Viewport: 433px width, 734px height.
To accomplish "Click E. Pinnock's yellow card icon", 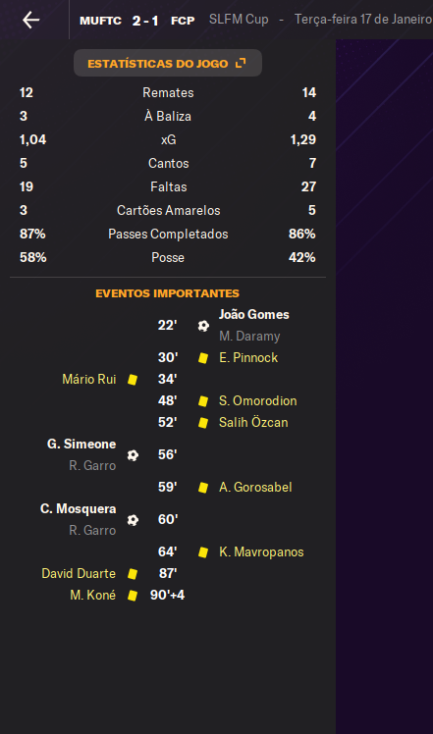I will (203, 358).
